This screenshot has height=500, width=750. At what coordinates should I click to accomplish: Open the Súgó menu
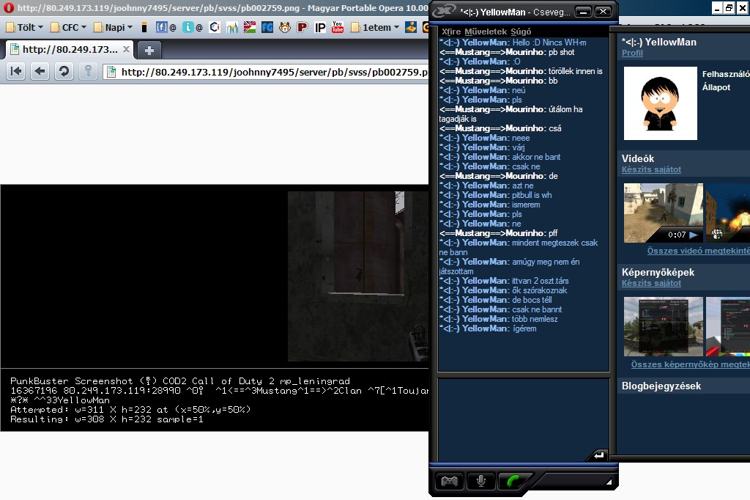521,32
